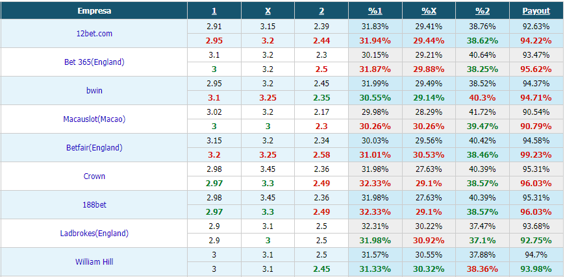This screenshot has height=277, width=565.
Task: Open the 12bet.com company link
Action: click(94, 34)
